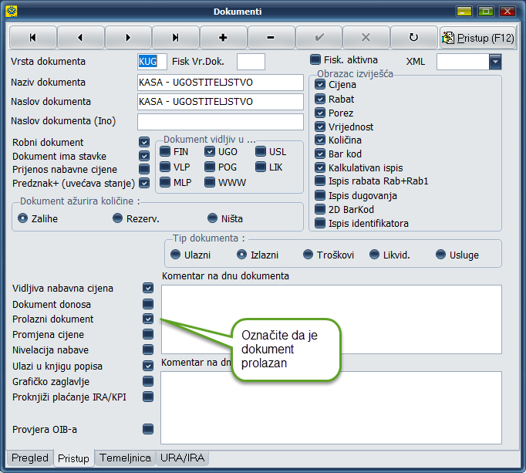
Task: Enable the Fisk. aktivna checkbox
Action: [315, 59]
